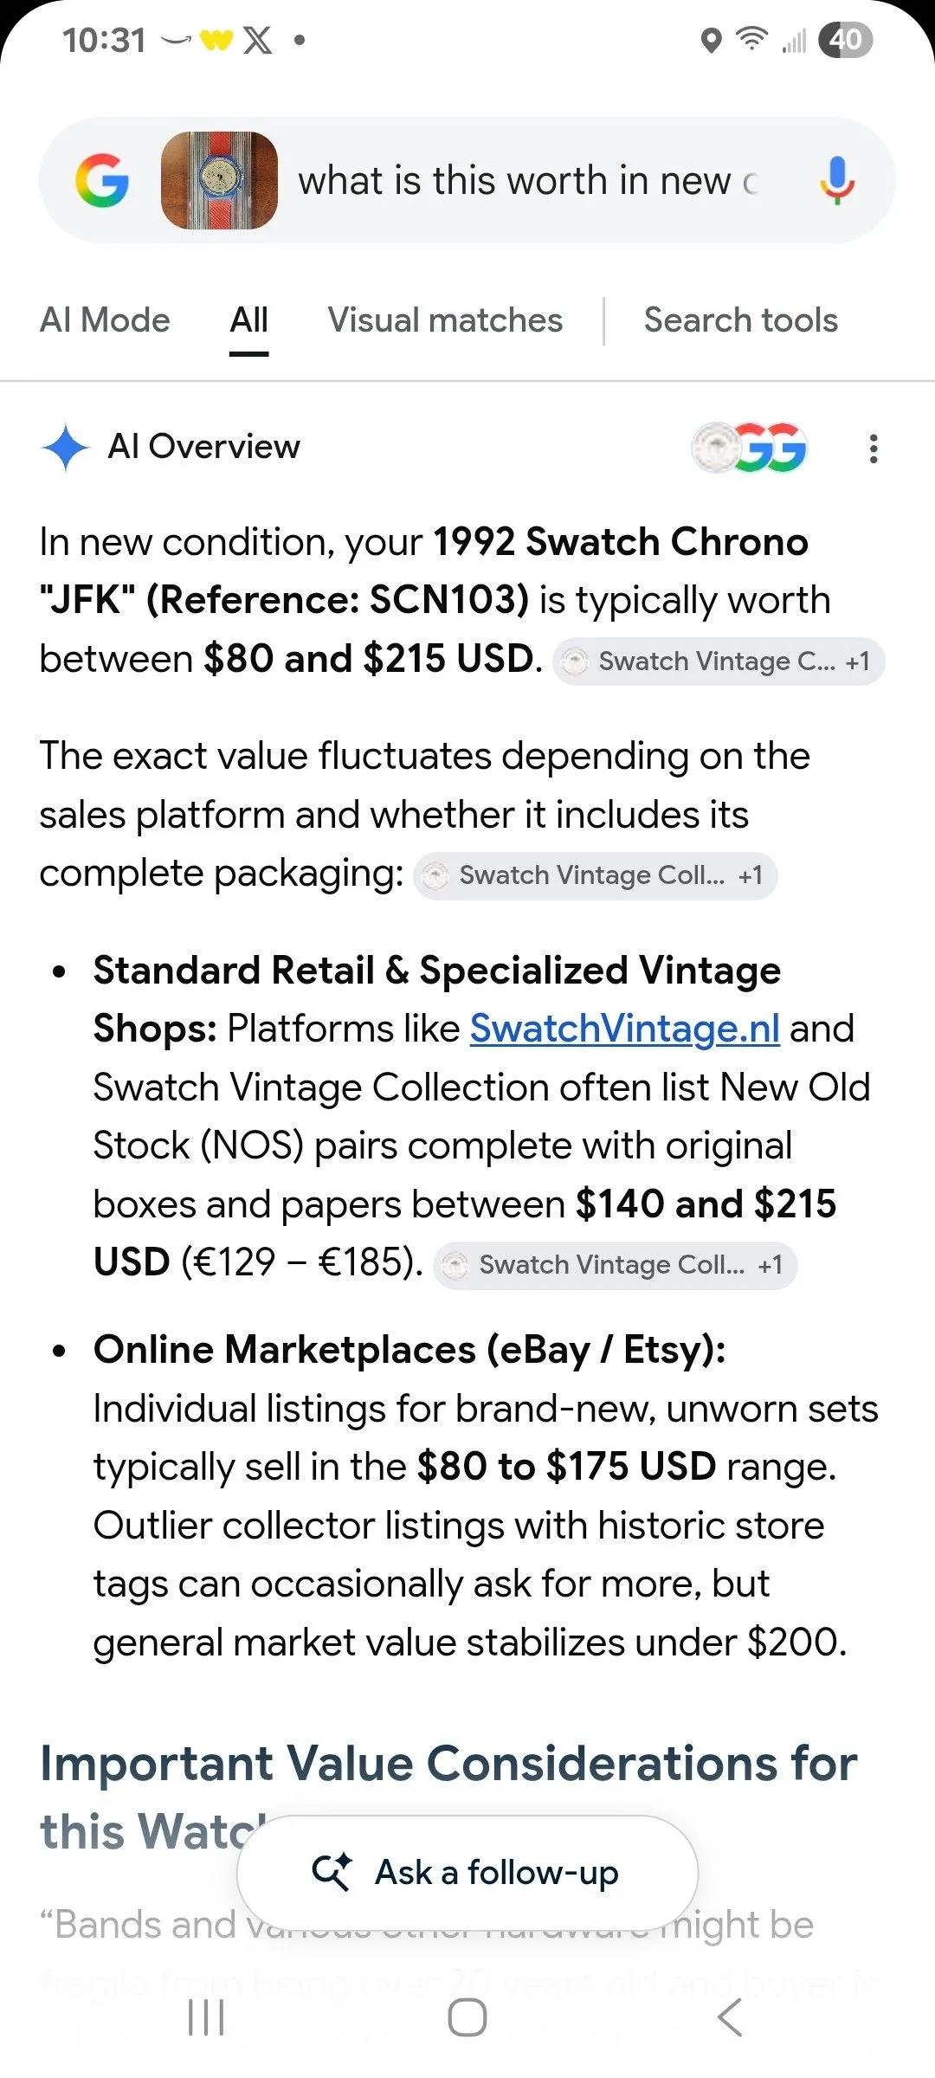Viewport: 935px width, 2078px height.
Task: Tap the AI Overview sparkle icon
Action: click(66, 448)
